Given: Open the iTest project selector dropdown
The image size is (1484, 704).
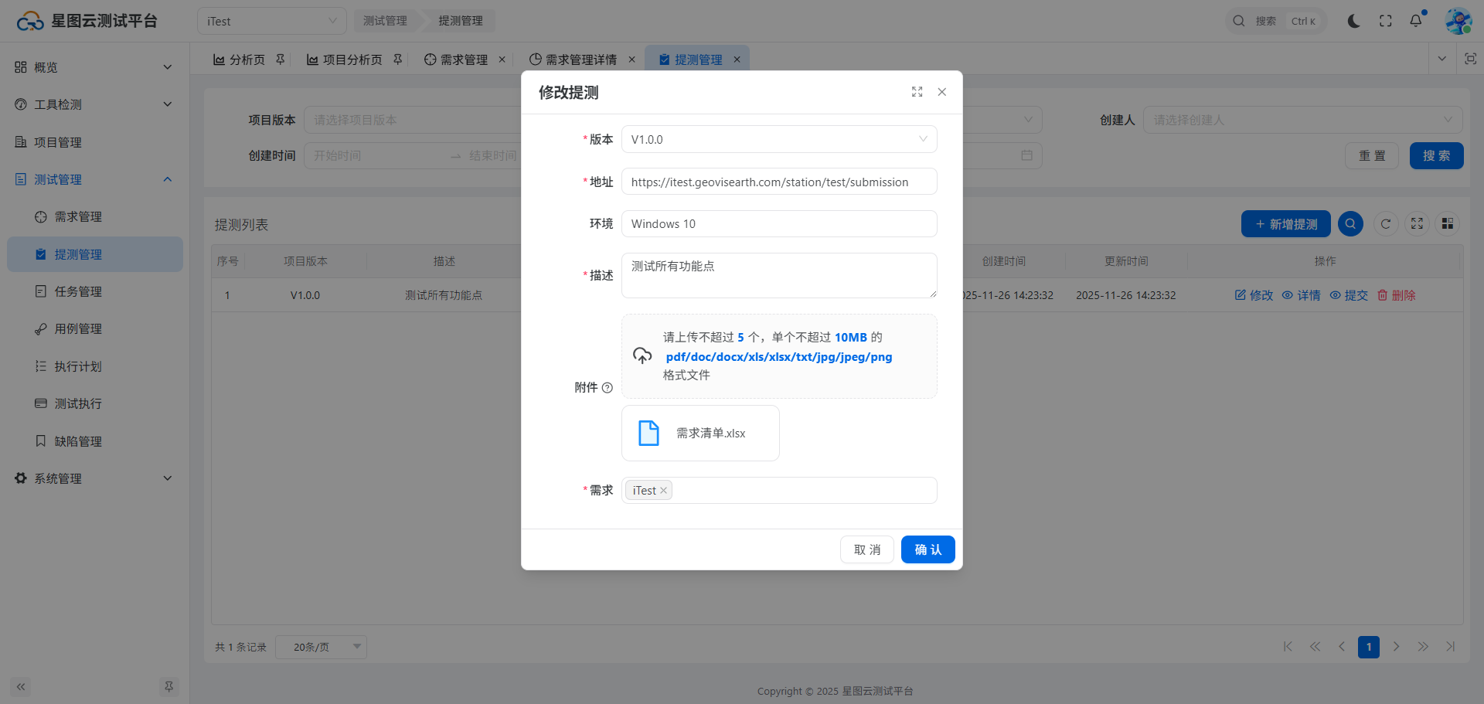Looking at the screenshot, I should (271, 22).
